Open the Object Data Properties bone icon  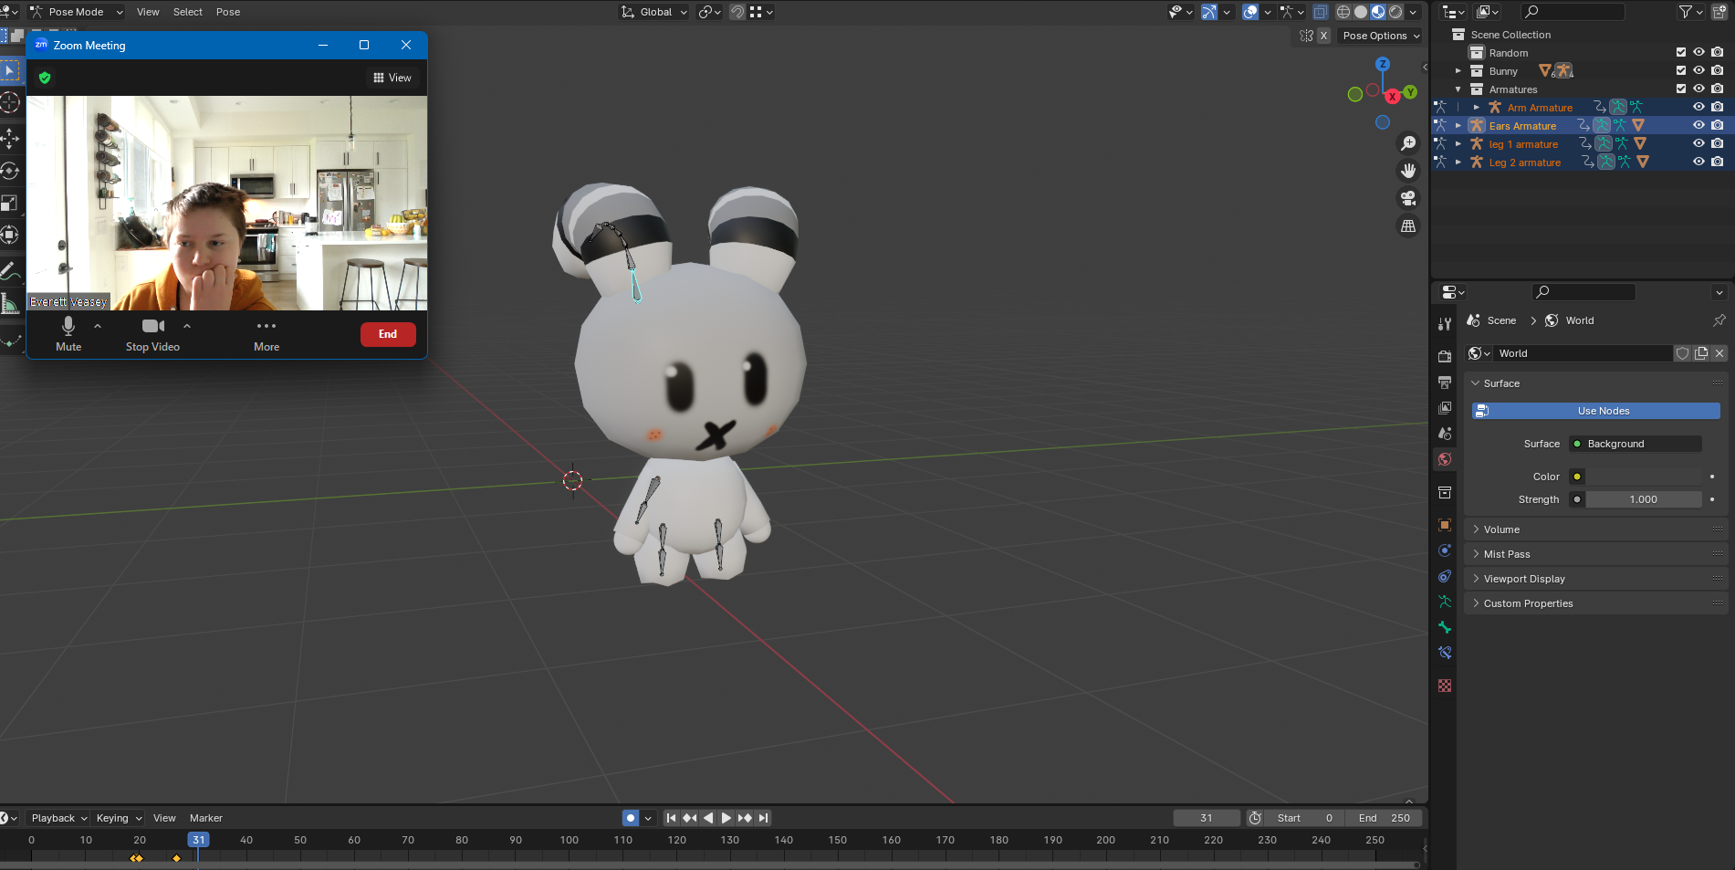(1445, 627)
